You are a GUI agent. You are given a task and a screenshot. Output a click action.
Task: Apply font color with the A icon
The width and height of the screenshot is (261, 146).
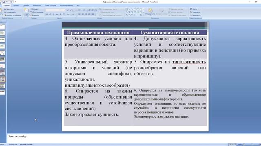click(x=73, y=15)
